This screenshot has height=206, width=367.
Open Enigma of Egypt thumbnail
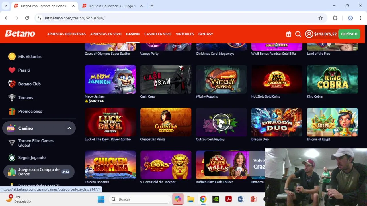[x=332, y=122]
